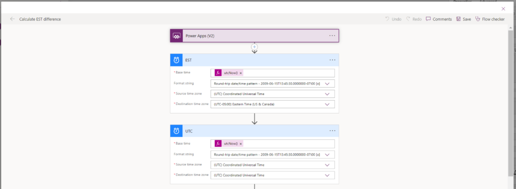The width and height of the screenshot is (516, 189).
Task: Click the Power Apps (V2) trigger icon
Action: click(x=176, y=36)
